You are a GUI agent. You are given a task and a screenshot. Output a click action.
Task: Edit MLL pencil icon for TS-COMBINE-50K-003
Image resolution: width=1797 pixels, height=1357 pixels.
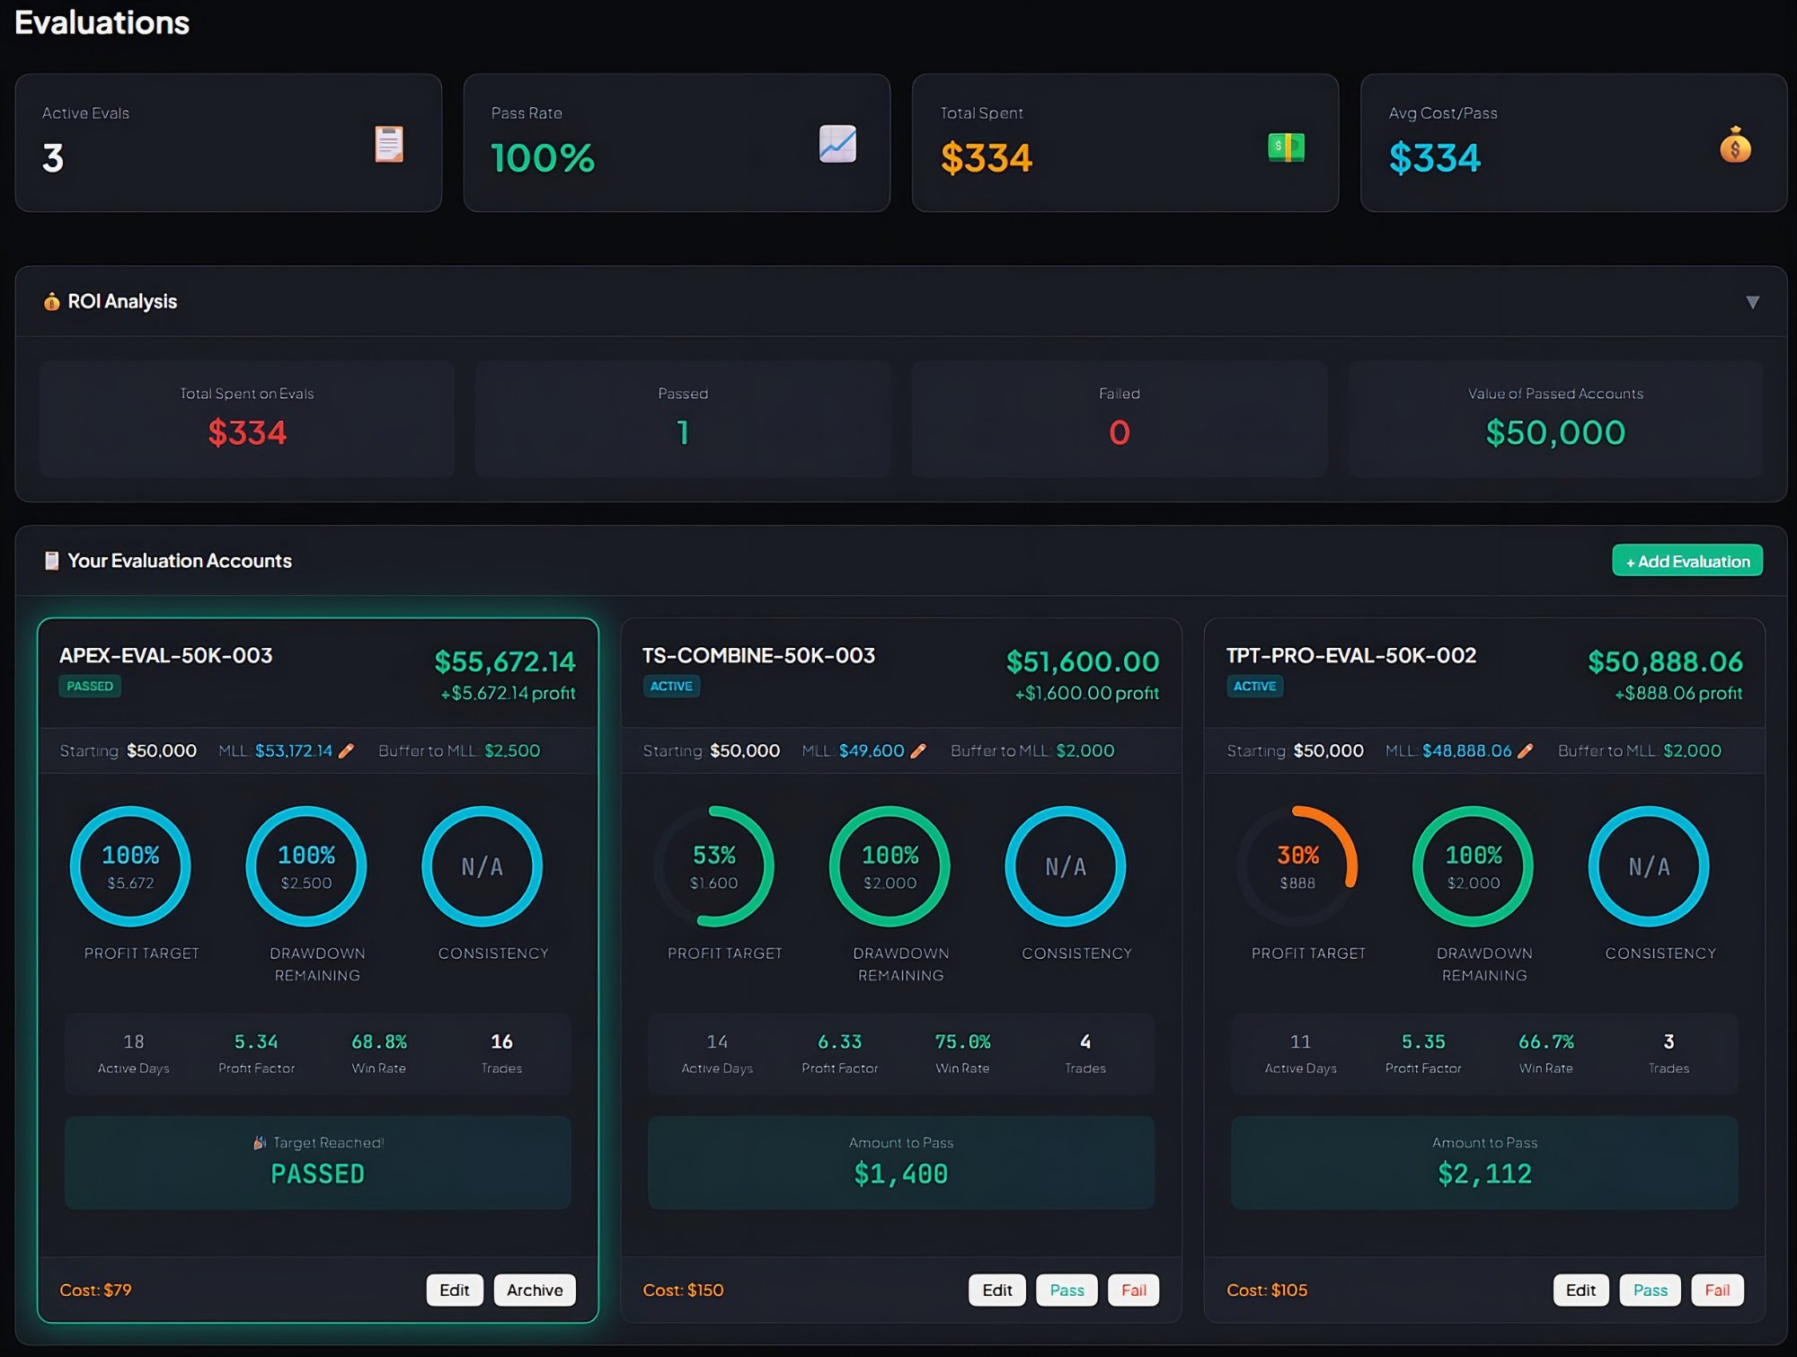[917, 751]
